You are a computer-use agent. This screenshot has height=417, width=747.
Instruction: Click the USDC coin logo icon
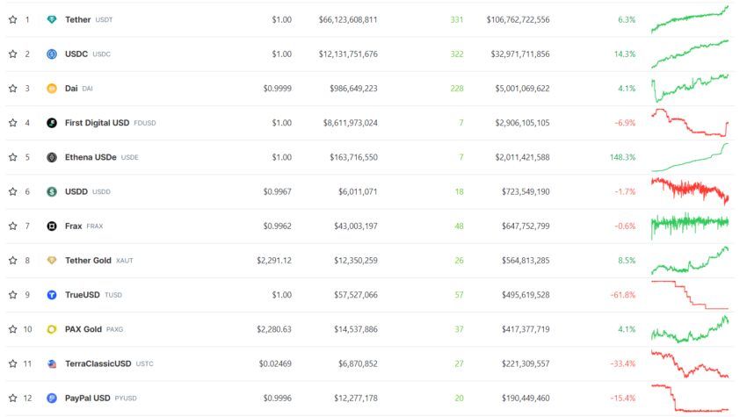tap(52, 54)
